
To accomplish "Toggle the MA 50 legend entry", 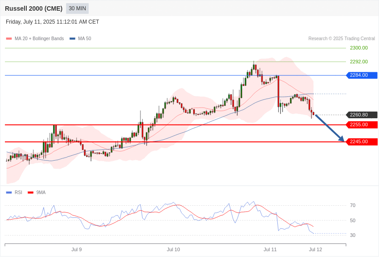I will click(x=80, y=38).
